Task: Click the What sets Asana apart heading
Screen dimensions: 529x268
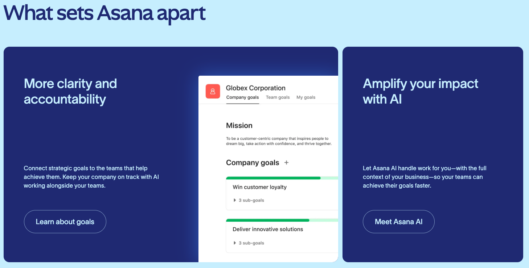Action: (x=104, y=13)
